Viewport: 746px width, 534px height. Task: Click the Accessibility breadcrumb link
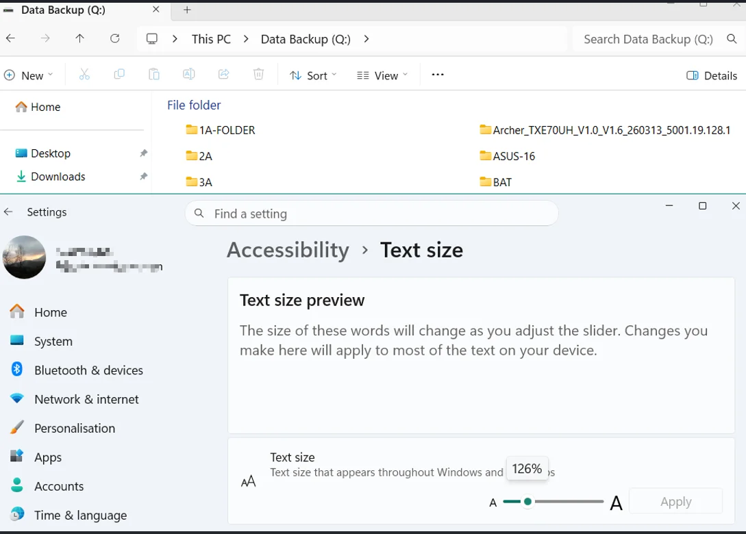pos(288,250)
